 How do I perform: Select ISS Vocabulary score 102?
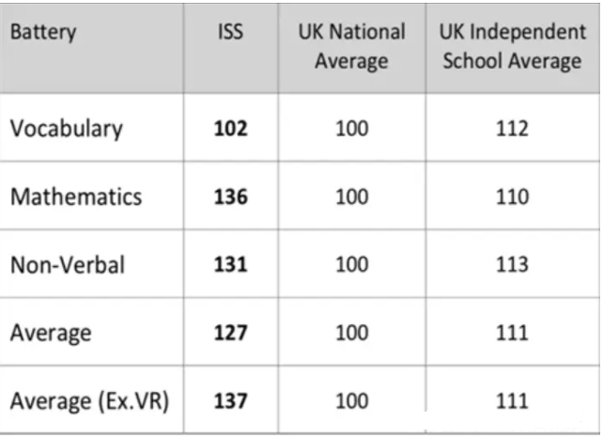point(231,129)
